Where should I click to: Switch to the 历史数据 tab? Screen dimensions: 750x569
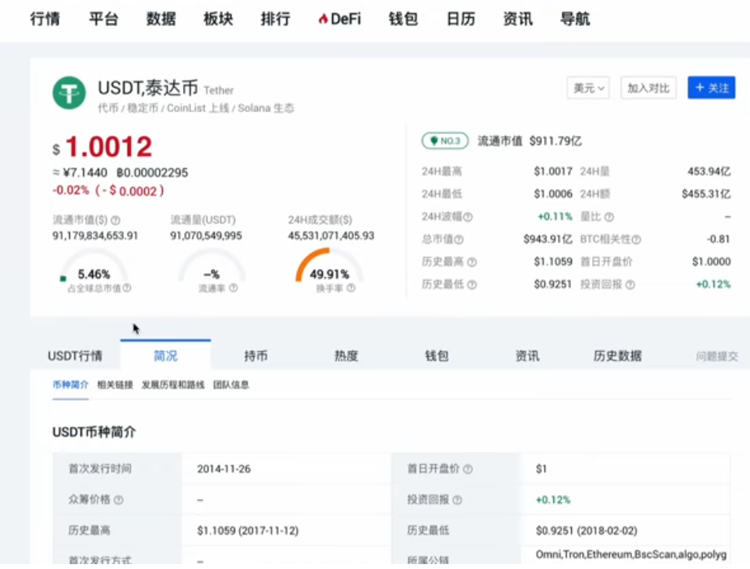(x=617, y=356)
